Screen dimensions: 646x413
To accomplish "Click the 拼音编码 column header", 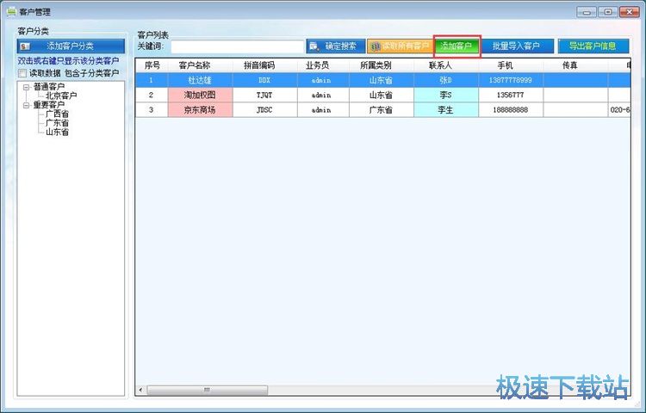I will tap(265, 65).
